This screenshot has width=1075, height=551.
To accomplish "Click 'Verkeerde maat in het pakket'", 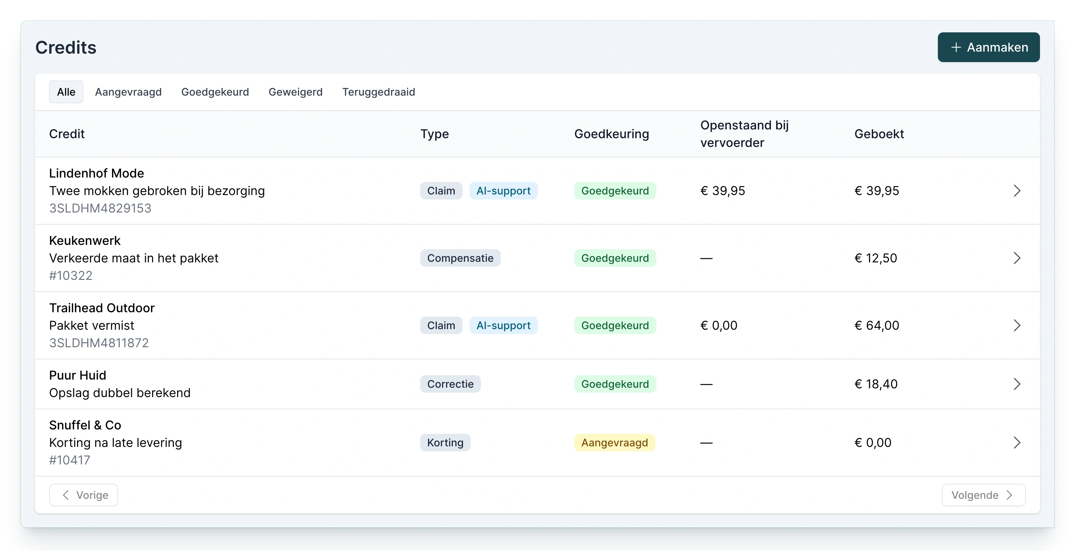I will (x=134, y=258).
